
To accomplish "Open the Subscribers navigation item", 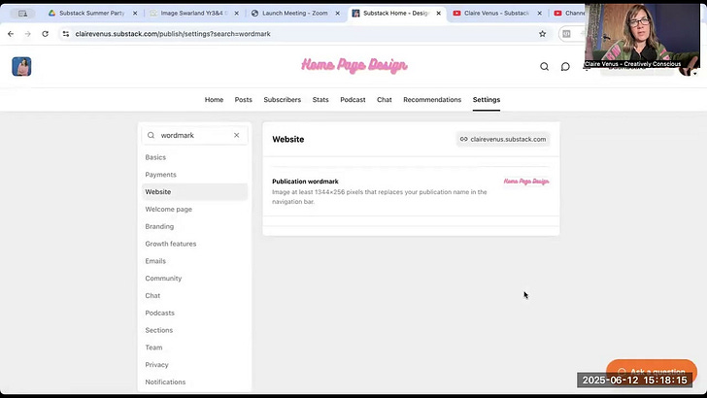I will point(283,100).
